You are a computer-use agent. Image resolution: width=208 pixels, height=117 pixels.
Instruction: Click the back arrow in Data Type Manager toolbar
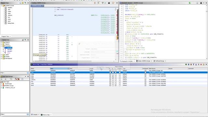click(x=2, y=79)
